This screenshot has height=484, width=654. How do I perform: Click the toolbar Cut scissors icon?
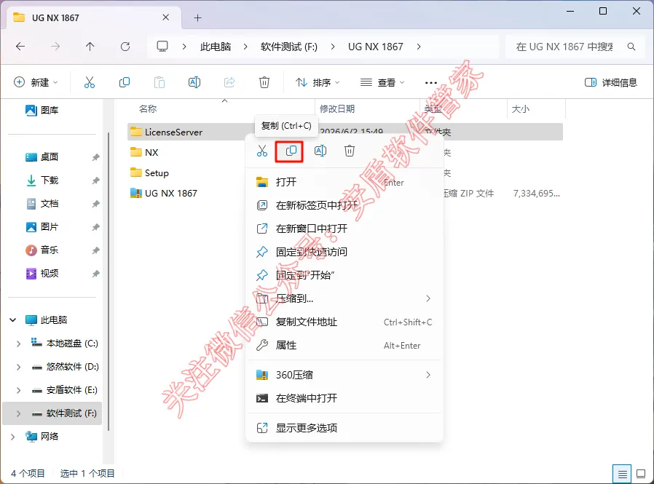[90, 82]
